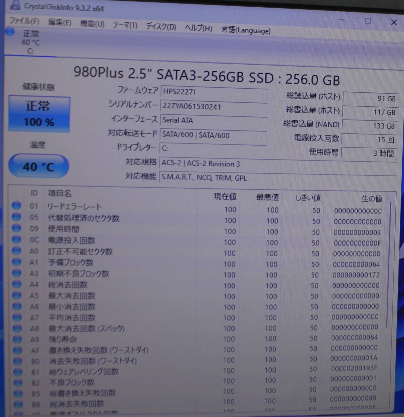Select the 残り寿命 attribute row text
The height and width of the screenshot is (417, 404).
point(63,339)
